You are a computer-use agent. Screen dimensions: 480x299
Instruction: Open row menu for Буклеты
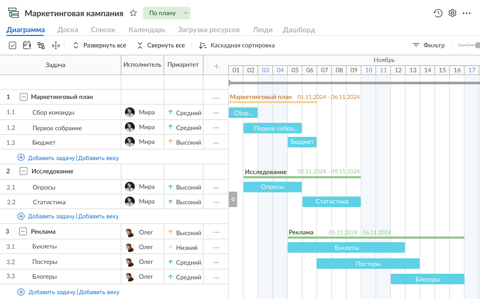[216, 247]
